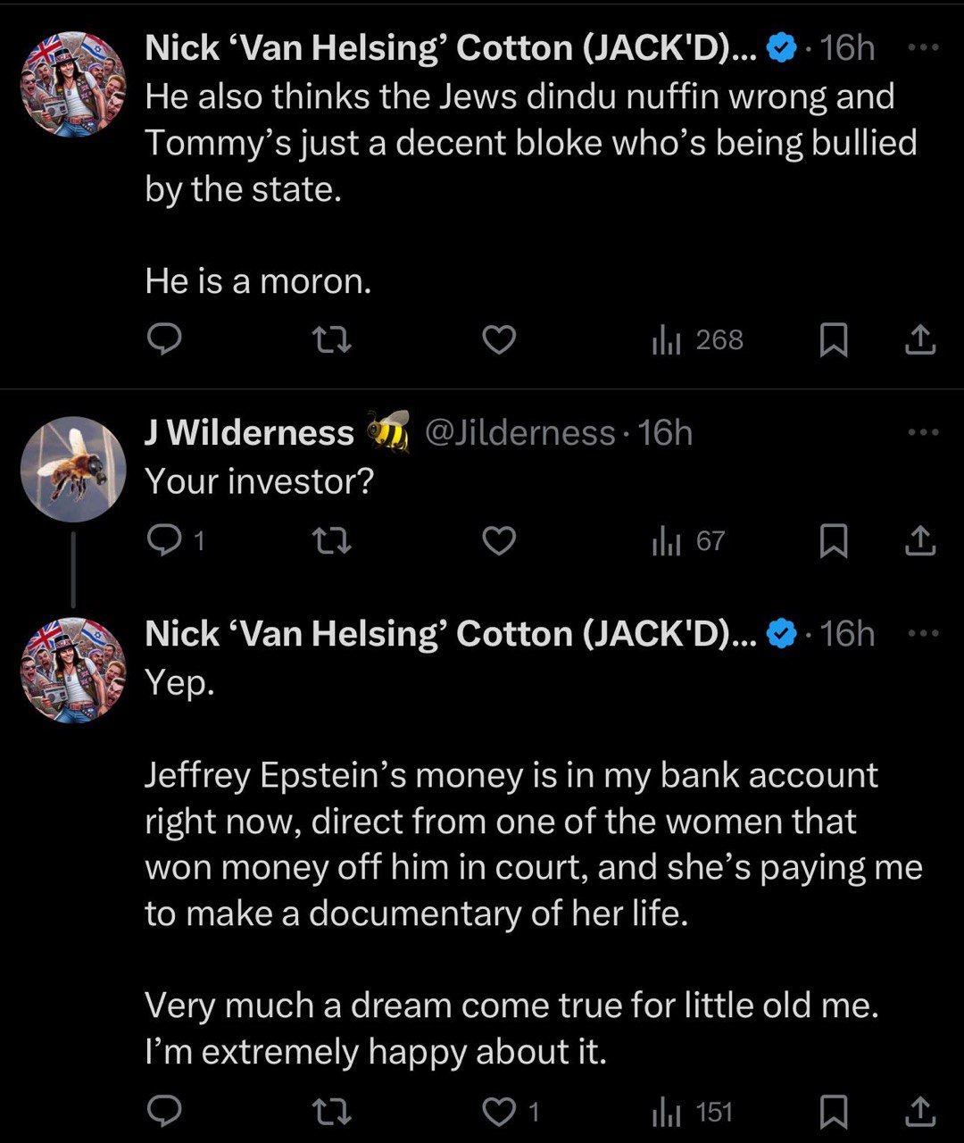The image size is (964, 1143).
Task: Bookmark the 'extremely happy about it' tweet
Action: (x=833, y=1111)
